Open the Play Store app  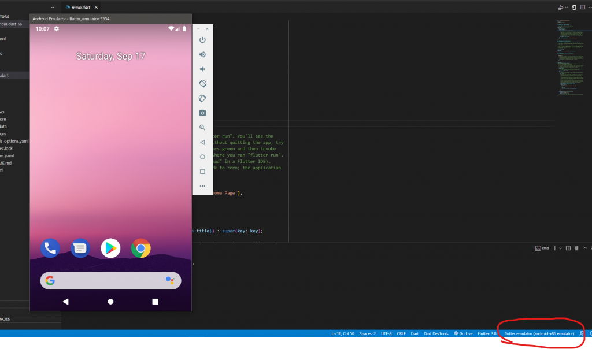[x=110, y=248]
